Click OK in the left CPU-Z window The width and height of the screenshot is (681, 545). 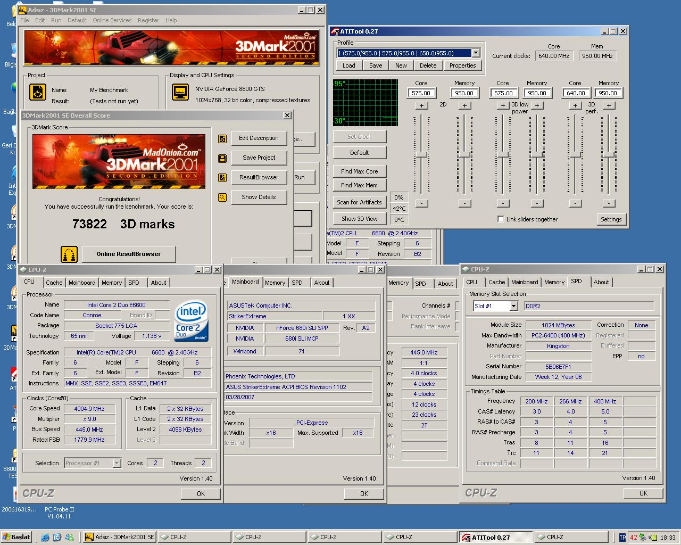tap(201, 494)
